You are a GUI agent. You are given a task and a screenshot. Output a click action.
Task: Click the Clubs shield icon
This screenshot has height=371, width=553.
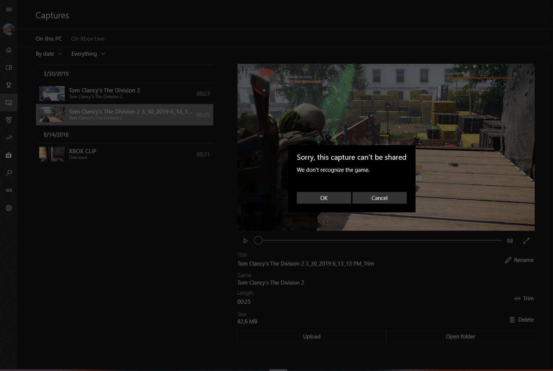pos(9,120)
